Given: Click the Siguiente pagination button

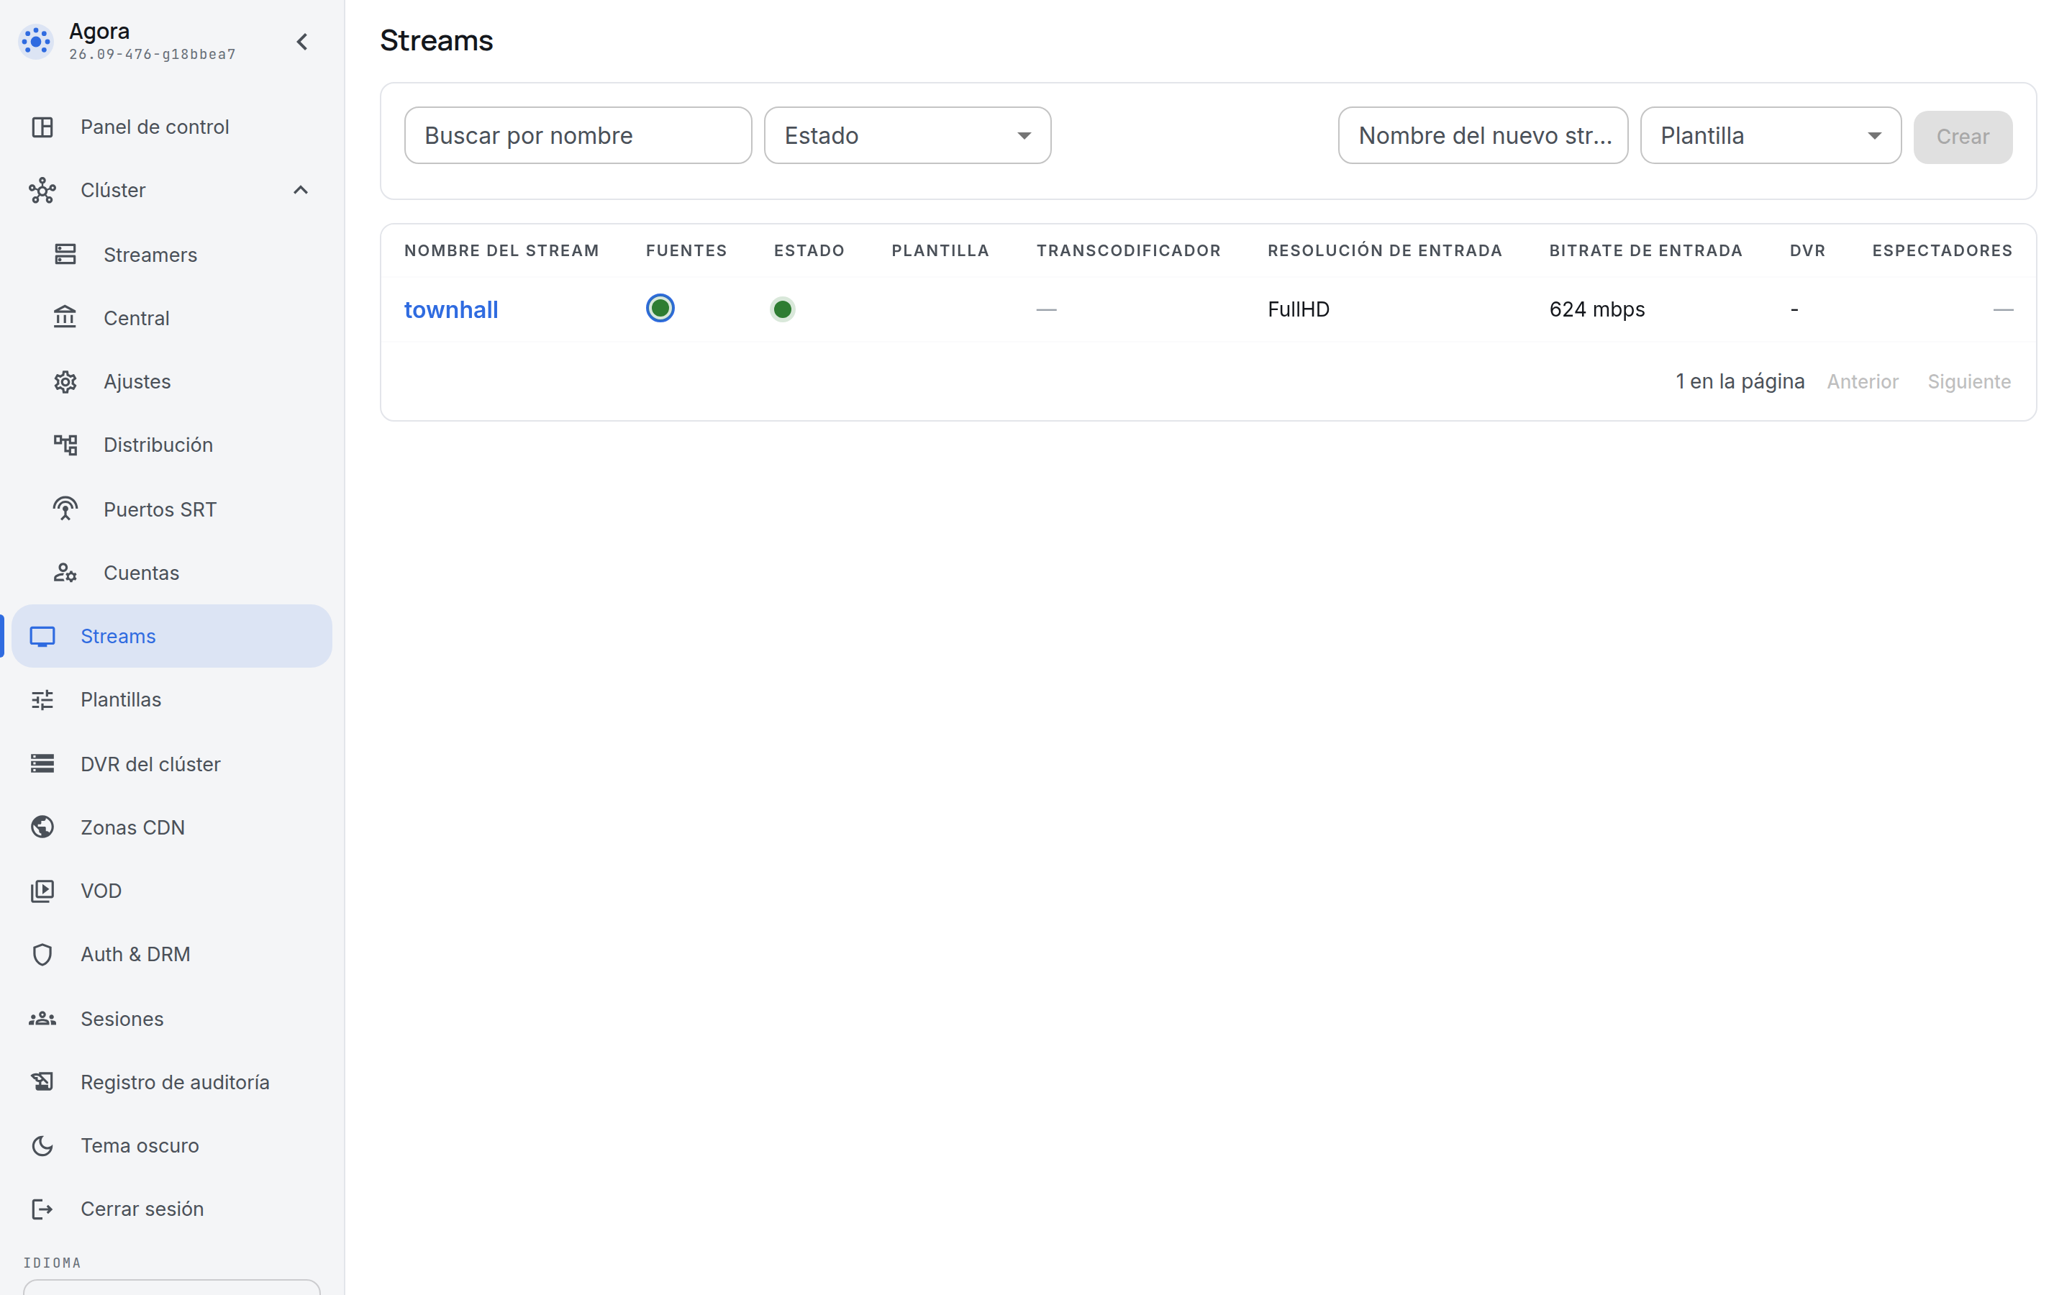Looking at the screenshot, I should coord(1968,381).
